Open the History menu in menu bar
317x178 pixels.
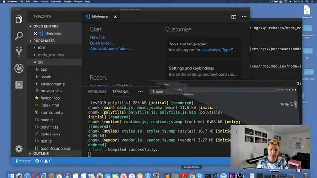[44, 1]
